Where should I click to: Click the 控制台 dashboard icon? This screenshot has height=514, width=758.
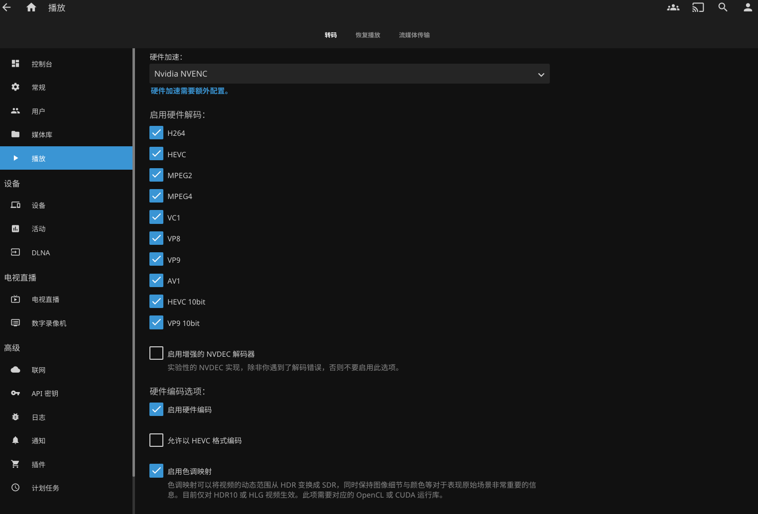coord(15,64)
